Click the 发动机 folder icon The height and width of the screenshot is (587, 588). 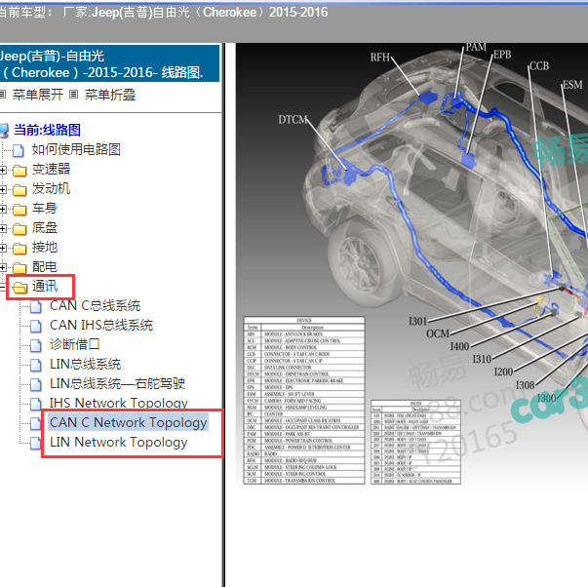(20, 190)
